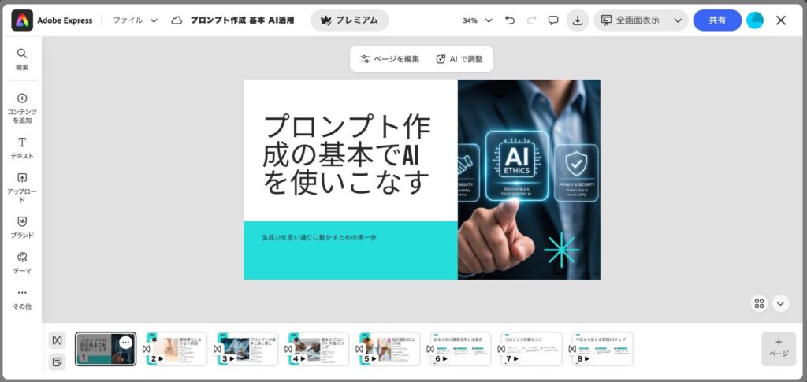Image resolution: width=807 pixels, height=382 pixels.
Task: Select page 7 thumbnail プロンプト改善のコツ
Action: (532, 349)
